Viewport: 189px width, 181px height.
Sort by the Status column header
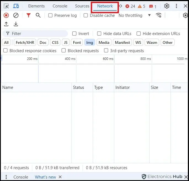(x=82, y=87)
